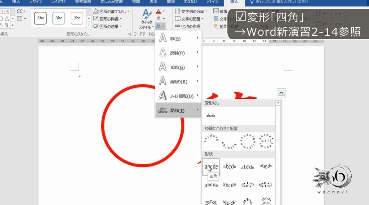This screenshot has height=205, width=369.
Task: Select the triangle shape in shapes gallery
Action: pyautogui.click(x=6, y=18)
